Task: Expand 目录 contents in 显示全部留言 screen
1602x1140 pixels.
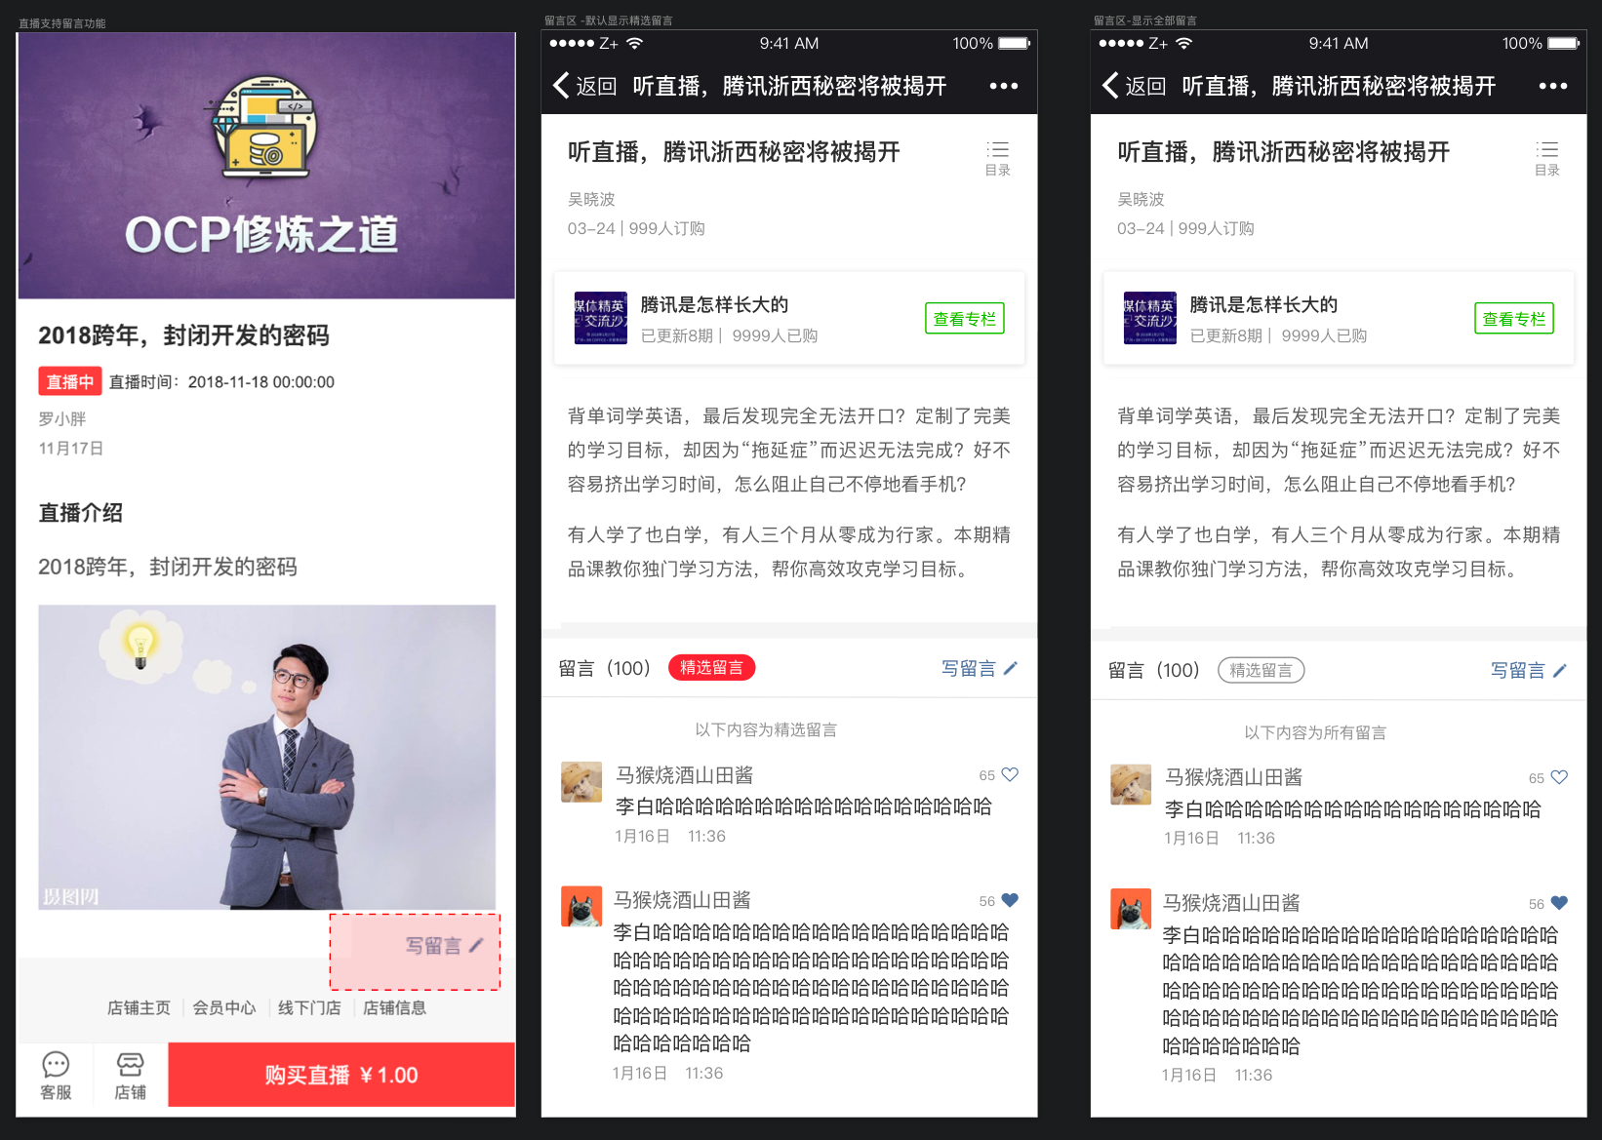Action: (1546, 156)
